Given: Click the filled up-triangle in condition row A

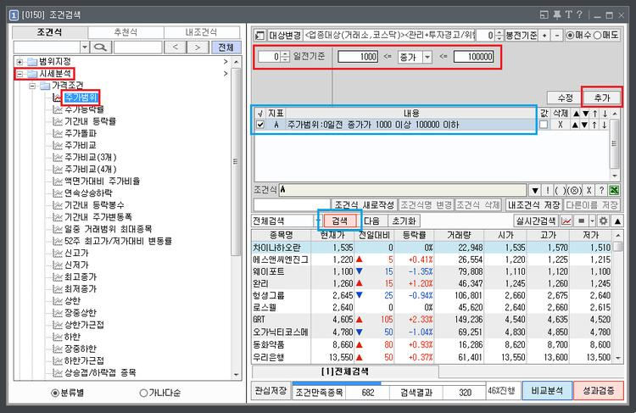Looking at the screenshot, I should pyautogui.click(x=576, y=125).
